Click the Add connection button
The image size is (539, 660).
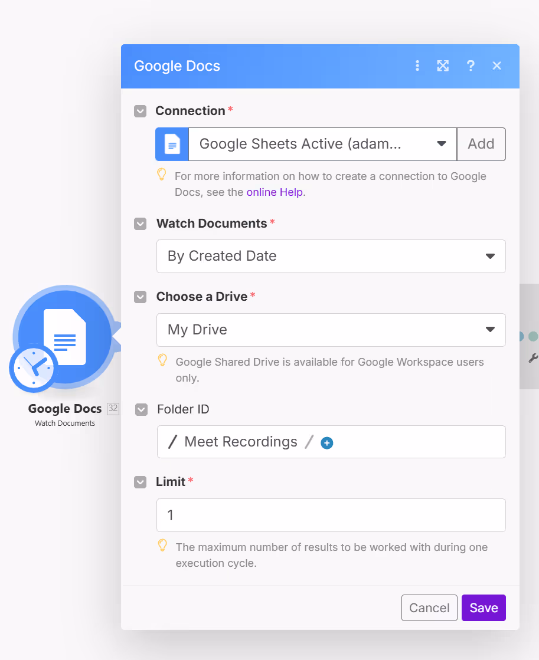(481, 144)
